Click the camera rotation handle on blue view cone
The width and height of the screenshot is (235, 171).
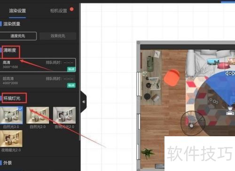pyautogui.click(x=230, y=73)
